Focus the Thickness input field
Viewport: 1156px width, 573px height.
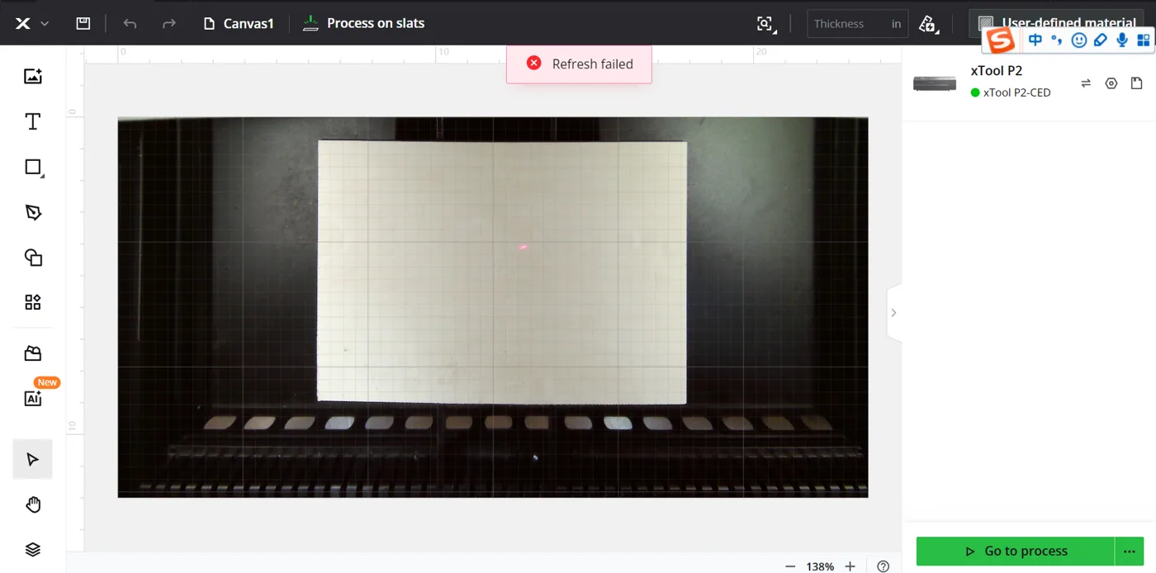tap(857, 24)
